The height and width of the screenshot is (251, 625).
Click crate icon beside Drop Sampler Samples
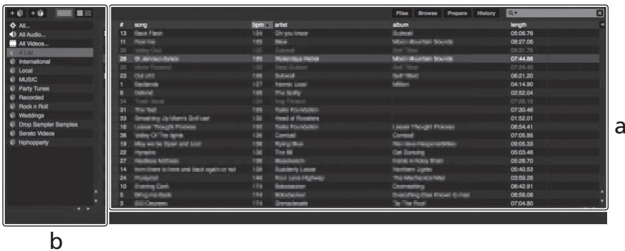pos(12,124)
